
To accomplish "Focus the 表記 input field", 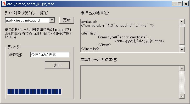I will tap(50, 55).
